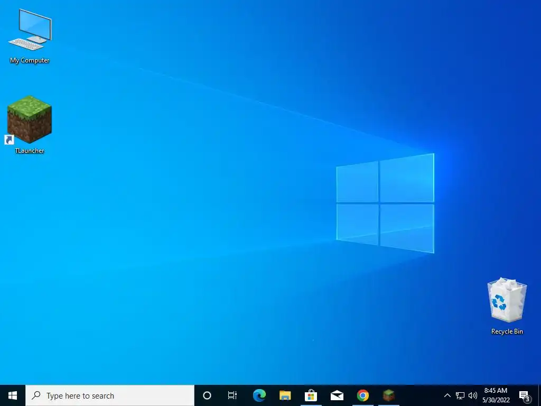
Task: Open network status in system tray
Action: [460, 395]
